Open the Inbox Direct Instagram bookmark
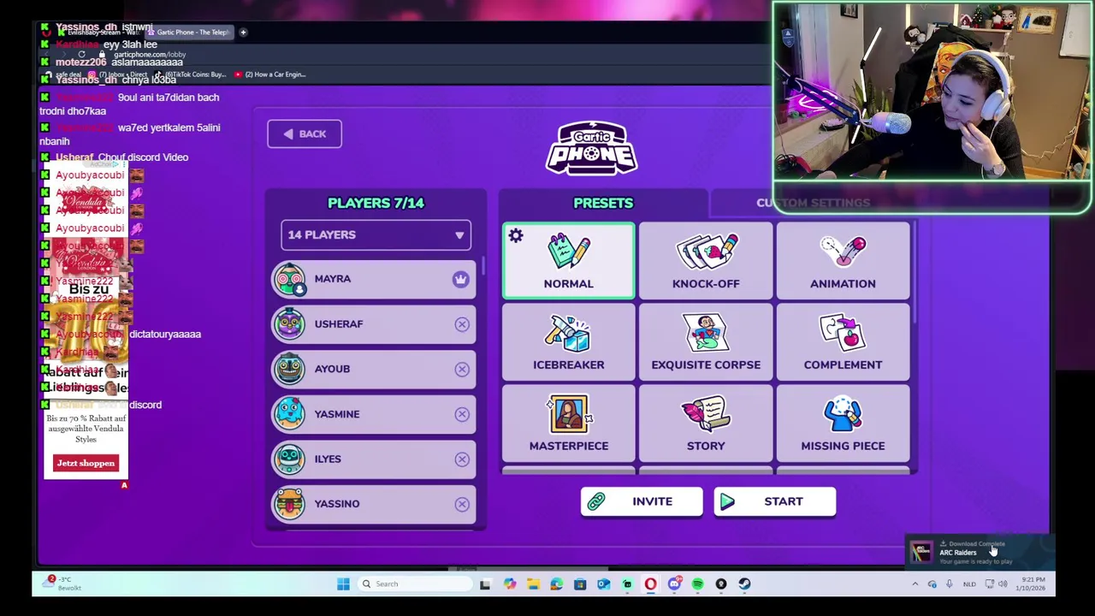The width and height of the screenshot is (1095, 616). click(x=120, y=74)
